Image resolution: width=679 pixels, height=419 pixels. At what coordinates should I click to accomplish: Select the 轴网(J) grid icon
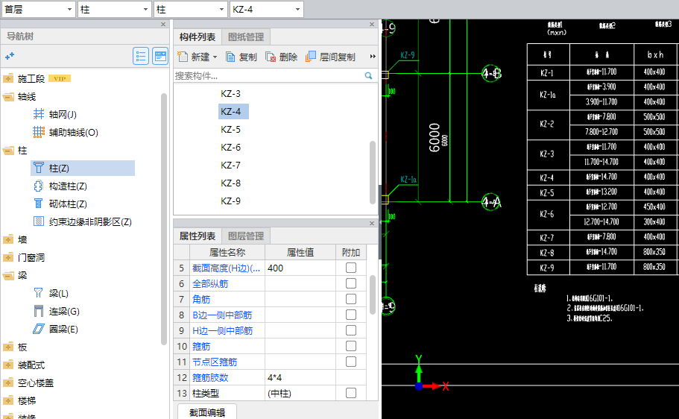coord(39,114)
